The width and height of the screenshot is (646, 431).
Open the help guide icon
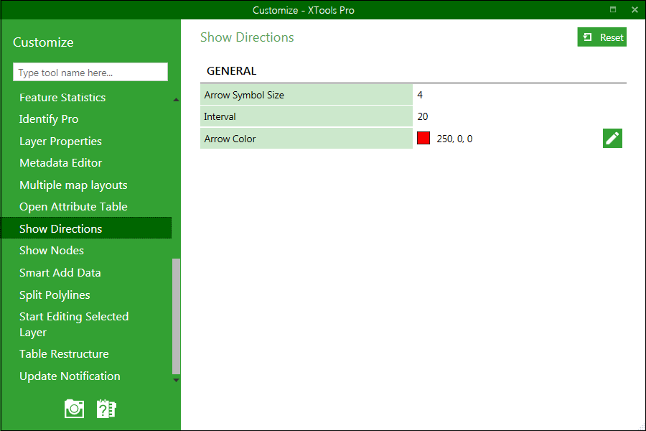(x=106, y=409)
